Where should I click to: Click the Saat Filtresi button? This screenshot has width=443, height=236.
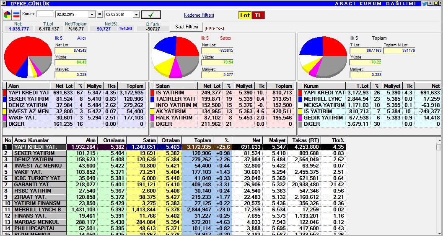(187, 27)
